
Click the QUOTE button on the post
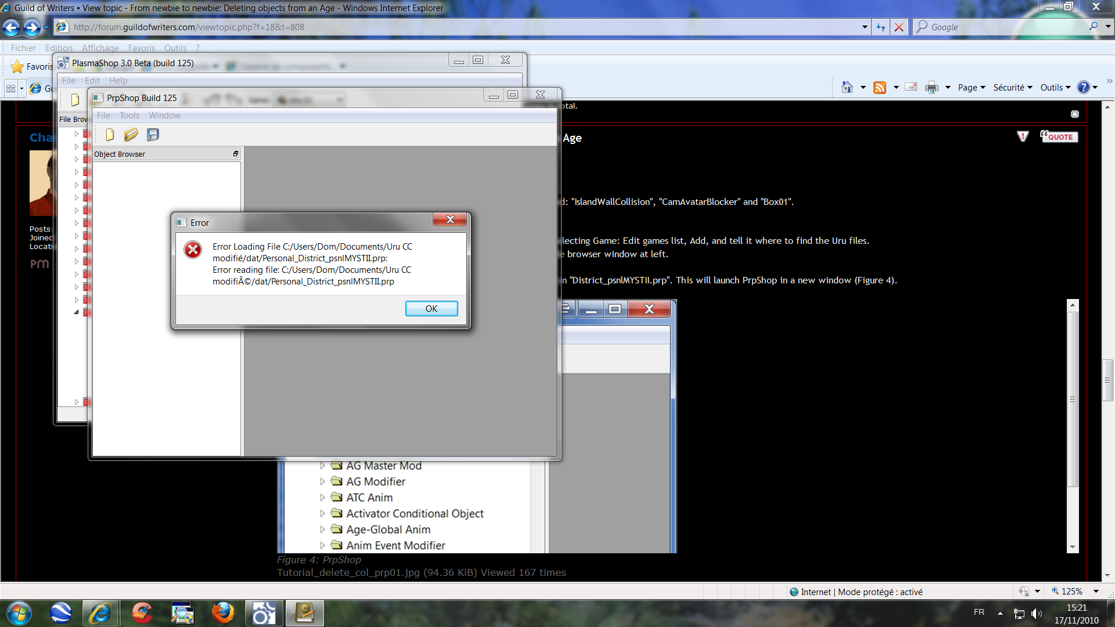coord(1059,136)
